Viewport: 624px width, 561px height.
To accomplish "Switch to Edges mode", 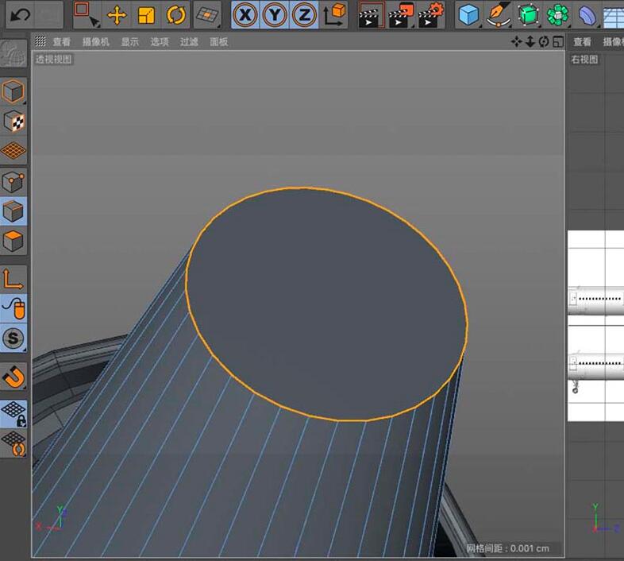I will pos(13,211).
